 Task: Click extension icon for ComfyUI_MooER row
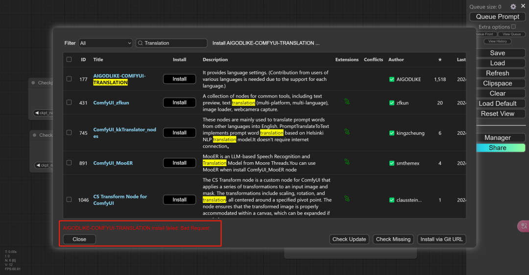coord(347,162)
